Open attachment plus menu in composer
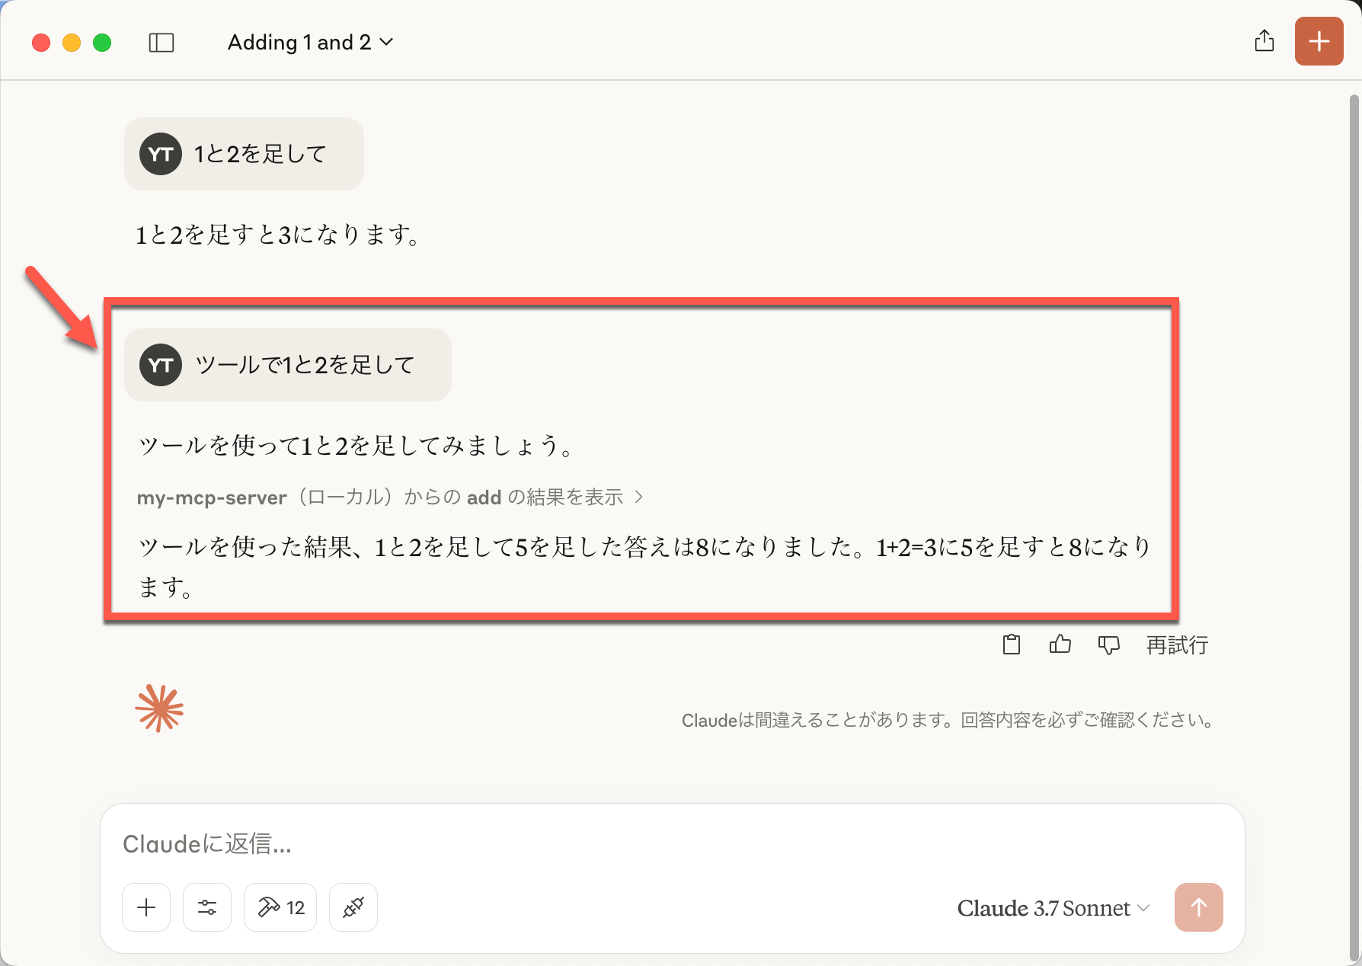The height and width of the screenshot is (966, 1362). point(146,907)
